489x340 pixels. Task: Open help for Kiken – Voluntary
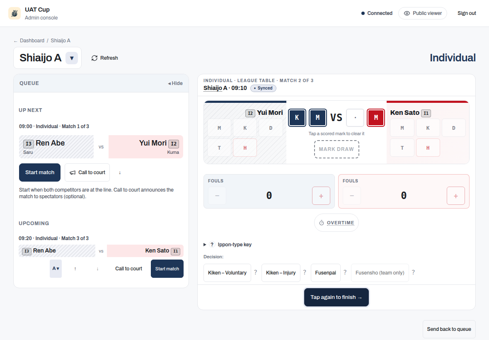coord(255,272)
